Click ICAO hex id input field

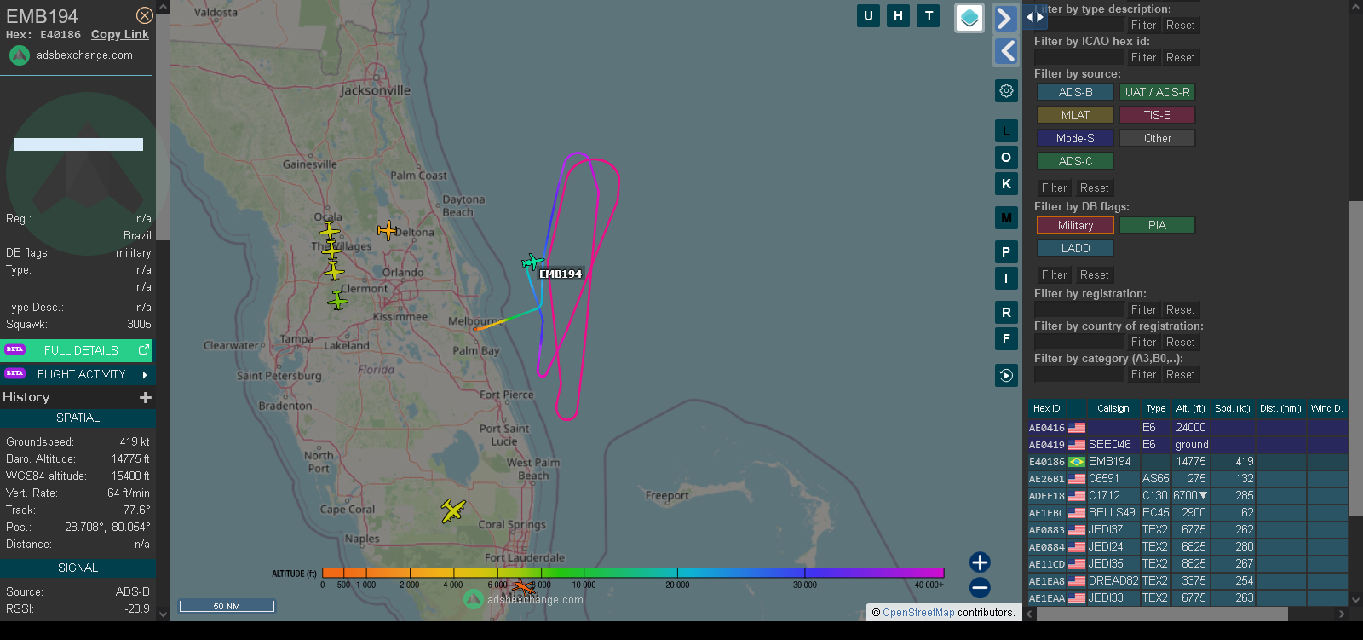[1079, 58]
